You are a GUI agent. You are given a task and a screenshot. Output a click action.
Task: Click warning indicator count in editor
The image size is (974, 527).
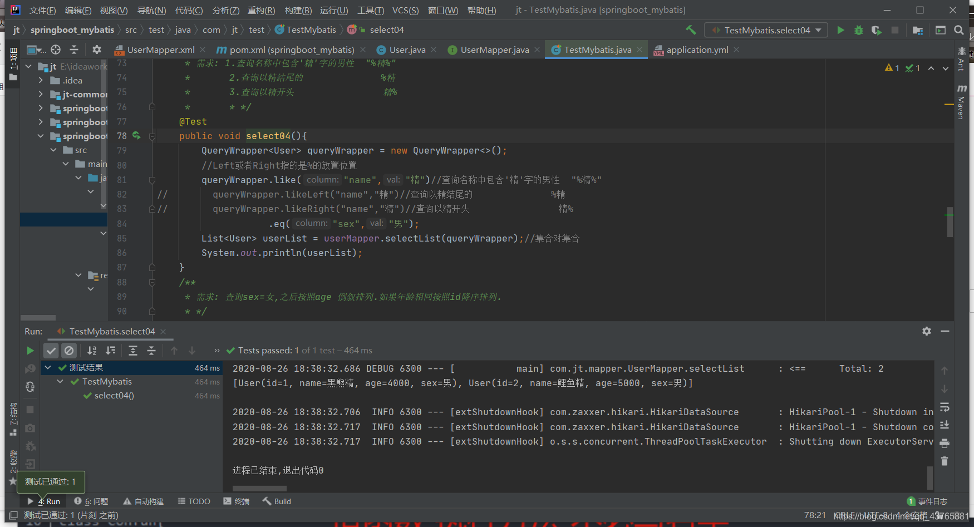click(892, 68)
